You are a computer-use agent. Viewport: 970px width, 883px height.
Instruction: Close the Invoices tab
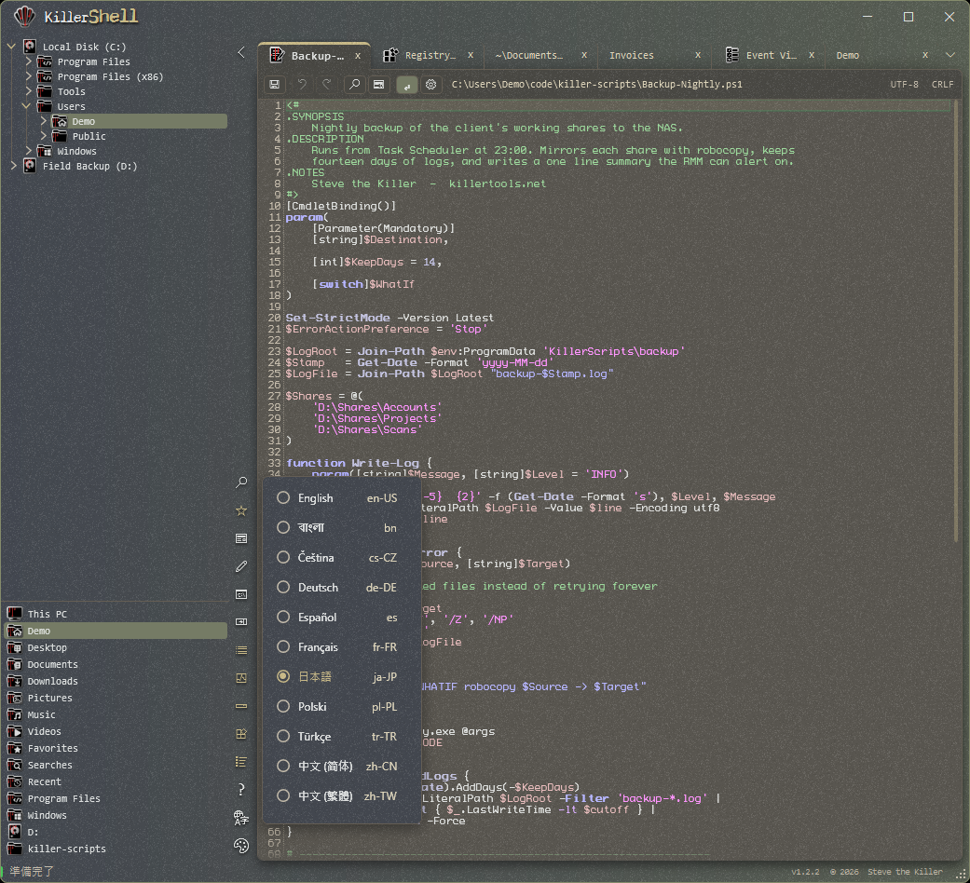(698, 55)
